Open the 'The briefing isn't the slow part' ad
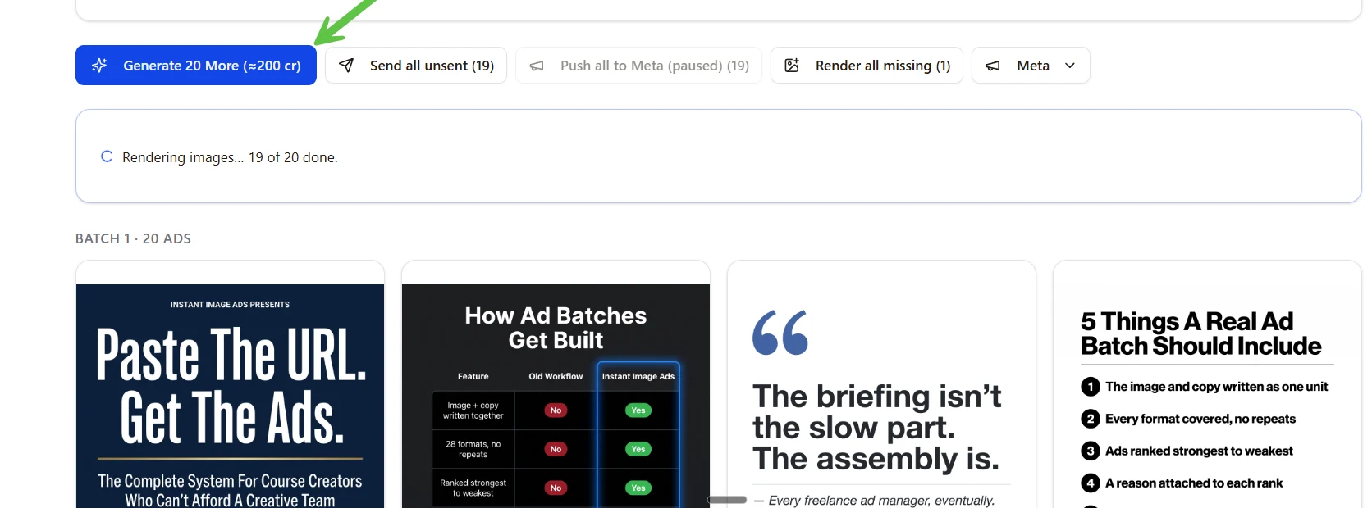This screenshot has width=1372, height=508. 881,384
